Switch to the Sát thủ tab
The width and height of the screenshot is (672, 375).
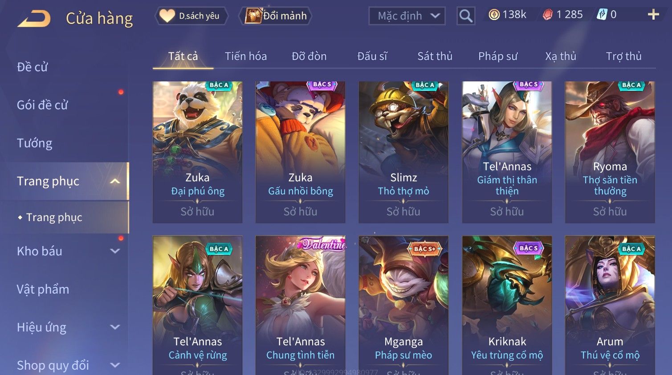click(x=435, y=56)
